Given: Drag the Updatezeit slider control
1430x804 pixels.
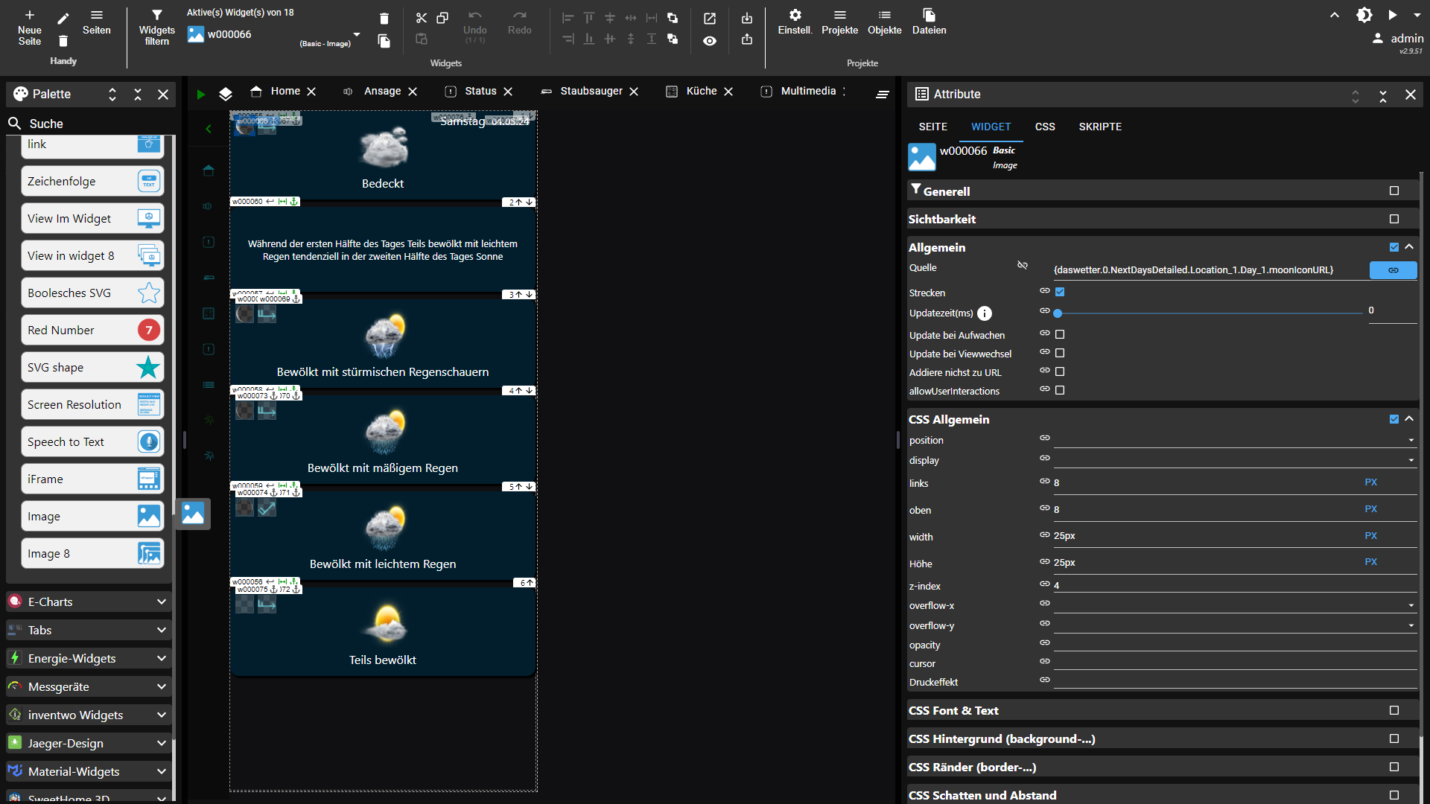Looking at the screenshot, I should pyautogui.click(x=1060, y=312).
